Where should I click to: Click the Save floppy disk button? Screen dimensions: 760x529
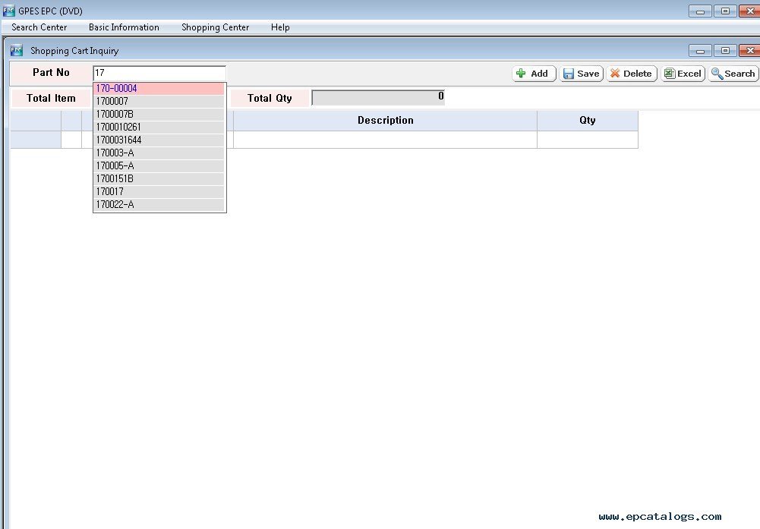click(x=581, y=74)
